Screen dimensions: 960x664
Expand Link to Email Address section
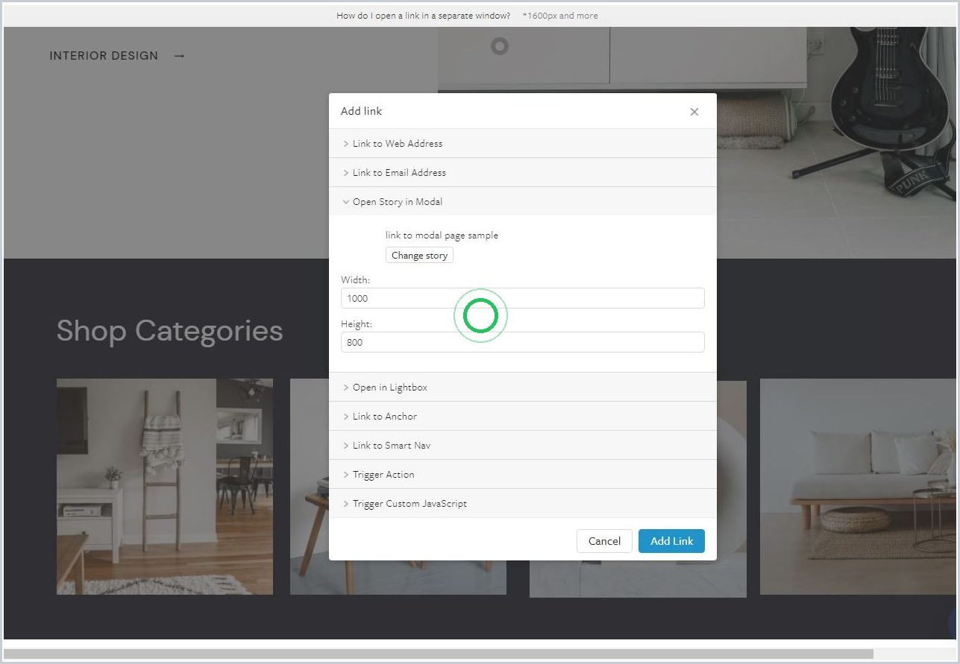point(522,172)
